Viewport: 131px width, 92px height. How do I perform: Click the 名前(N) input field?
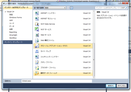(x=57, y=81)
